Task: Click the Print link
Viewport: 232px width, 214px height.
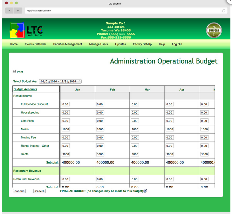Action: click(x=20, y=72)
